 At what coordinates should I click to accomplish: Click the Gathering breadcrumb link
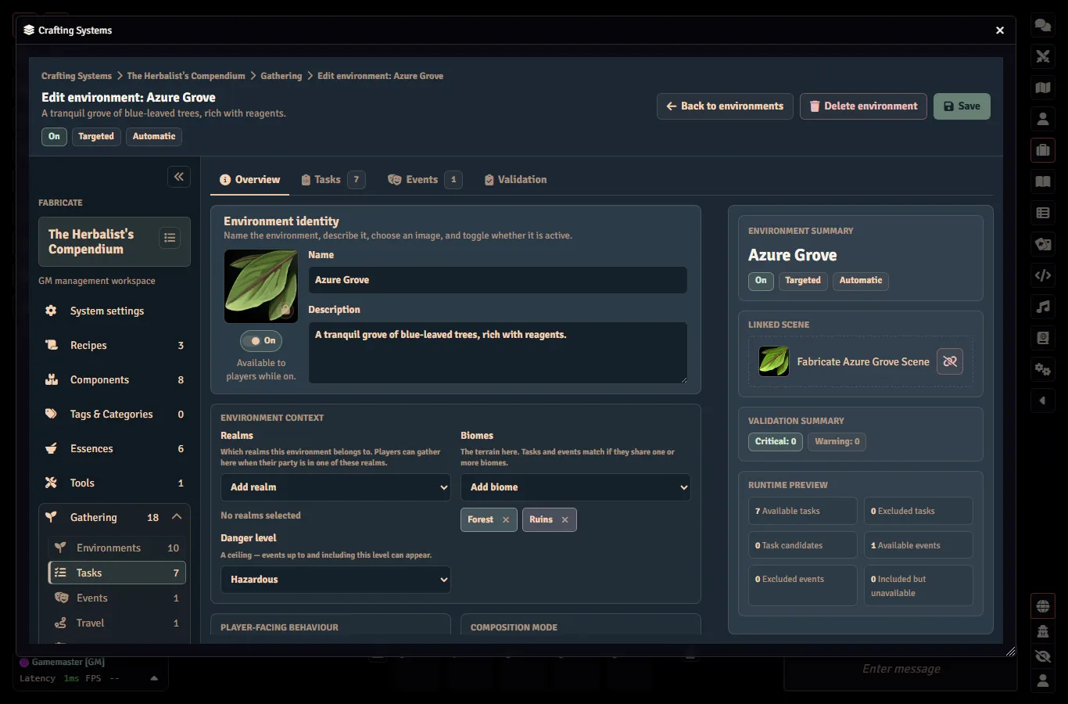pos(281,76)
